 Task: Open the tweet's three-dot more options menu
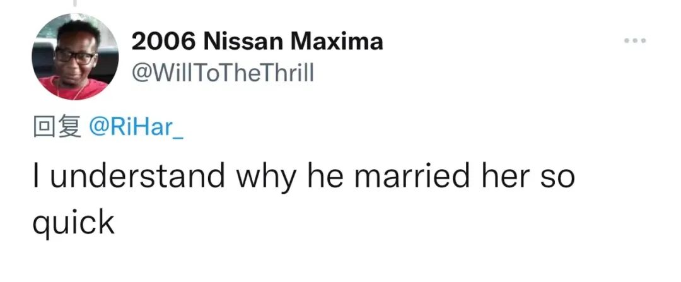(x=635, y=42)
